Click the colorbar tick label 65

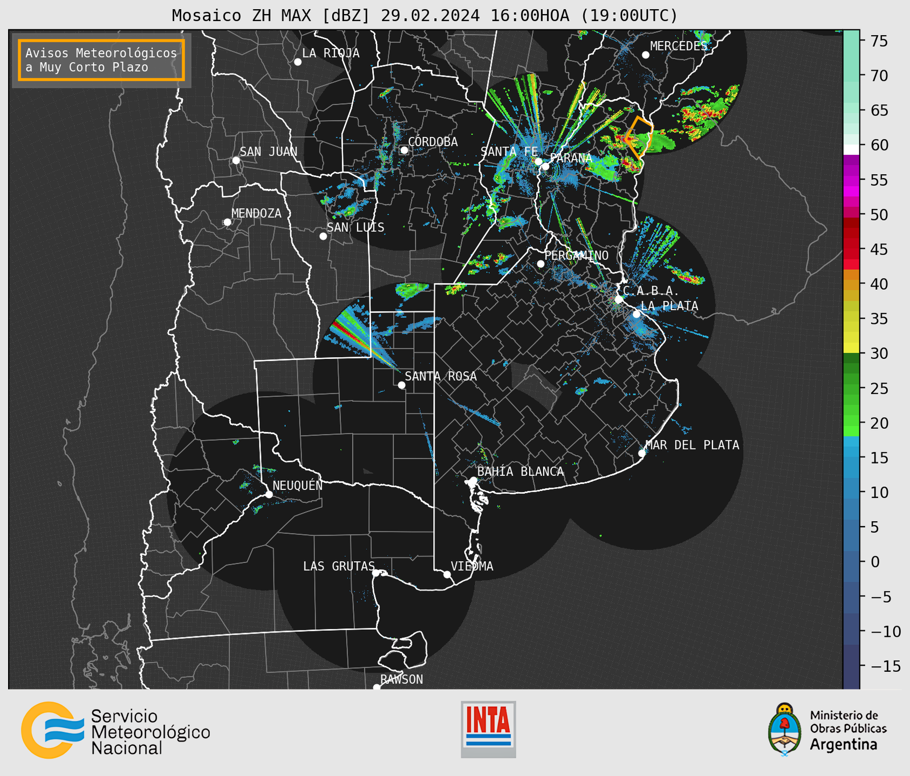pyautogui.click(x=879, y=110)
